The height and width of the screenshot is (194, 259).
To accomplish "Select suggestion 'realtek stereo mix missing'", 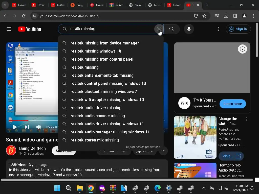I will [x=111, y=140].
